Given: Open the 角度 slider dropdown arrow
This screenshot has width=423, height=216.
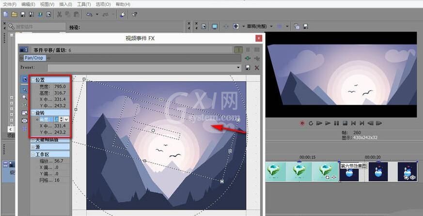Looking at the screenshot, I should (66, 119).
